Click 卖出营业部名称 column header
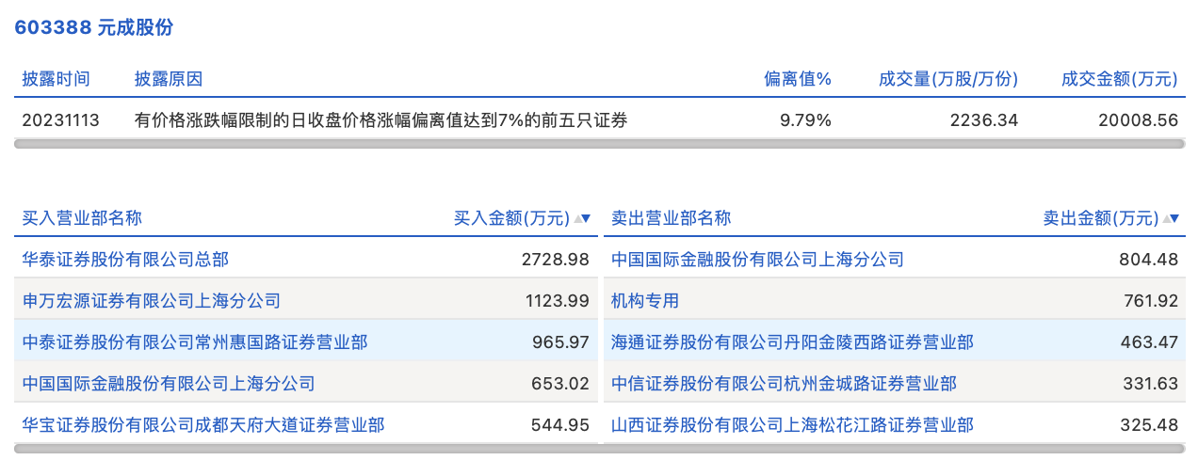The image size is (1198, 476). click(671, 218)
